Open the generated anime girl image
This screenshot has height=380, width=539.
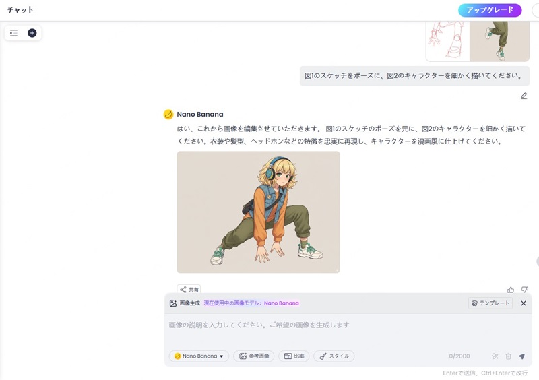click(258, 212)
